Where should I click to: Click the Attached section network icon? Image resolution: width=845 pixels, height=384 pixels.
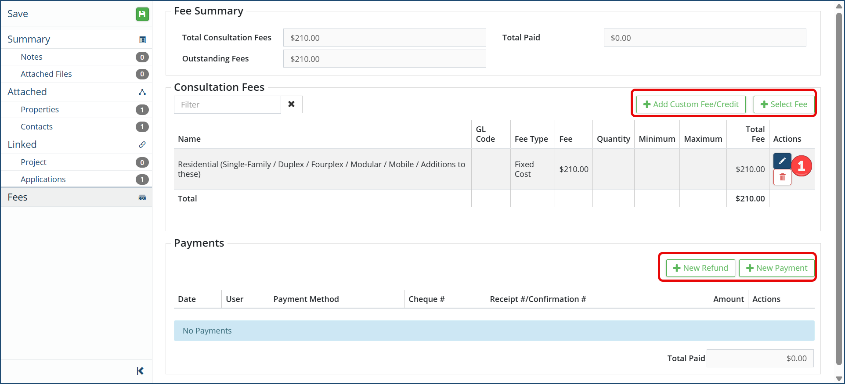(142, 92)
